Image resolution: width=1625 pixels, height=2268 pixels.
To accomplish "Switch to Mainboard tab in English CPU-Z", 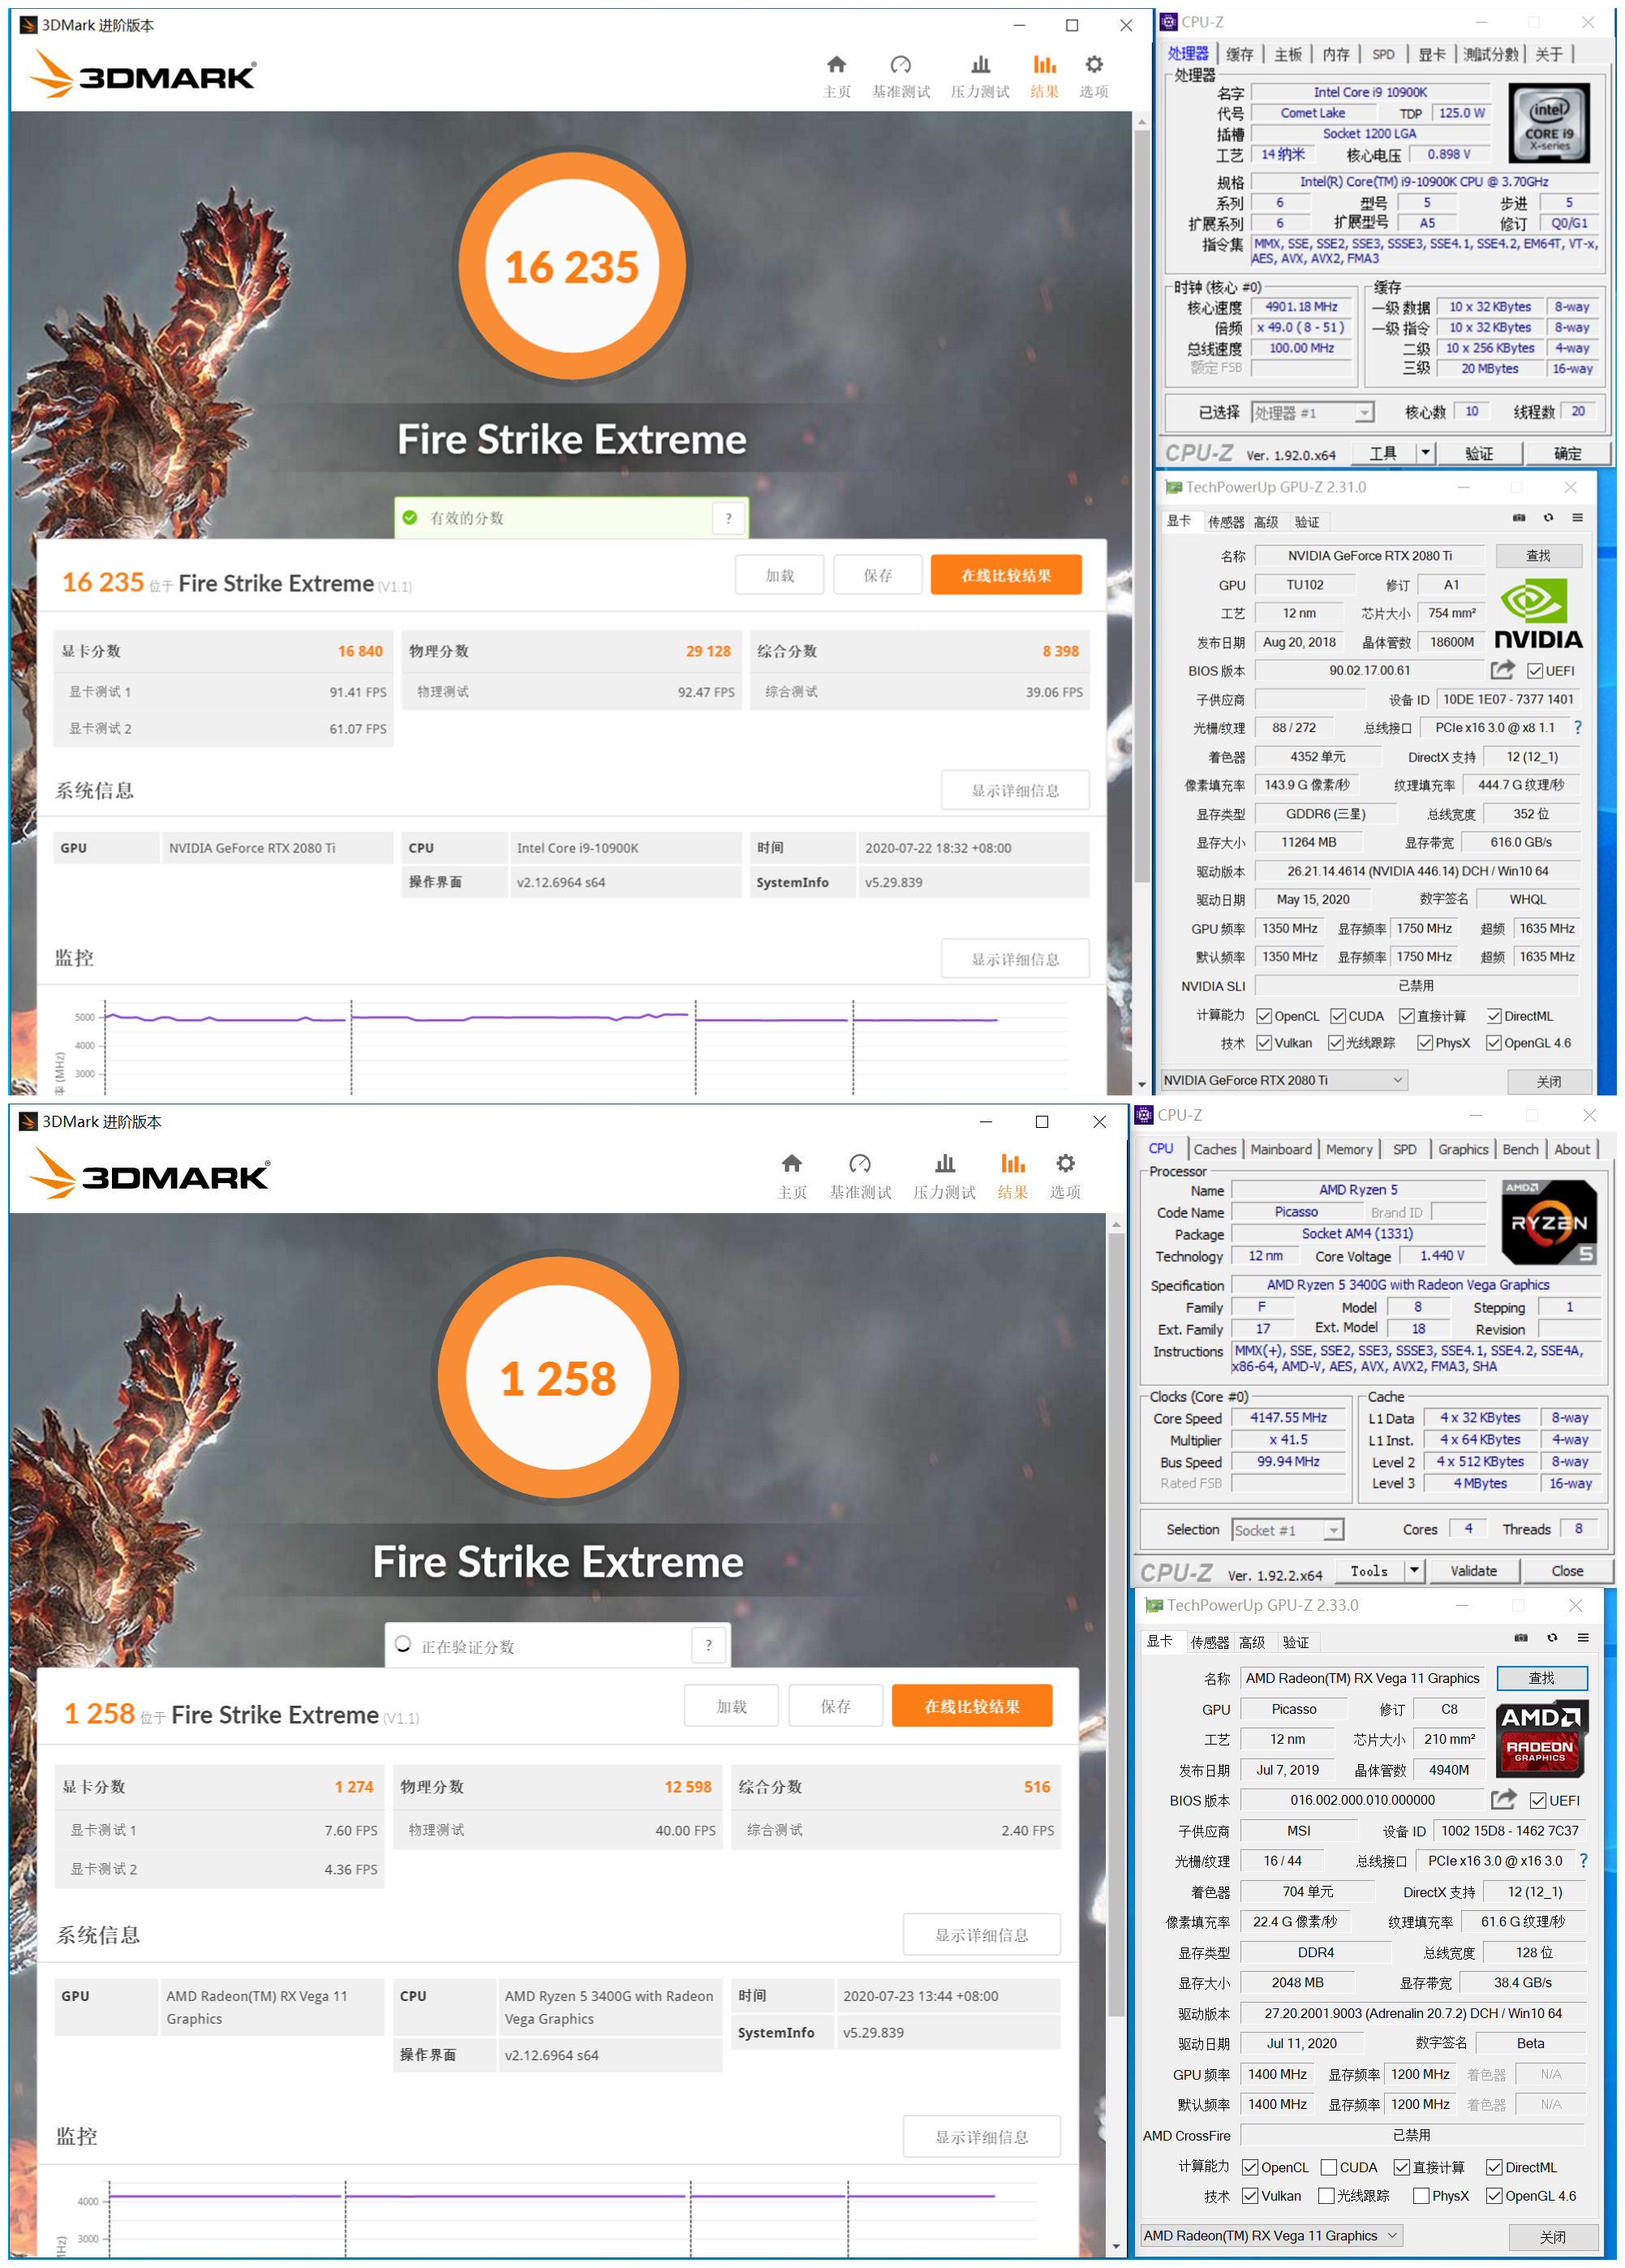I will [x=1280, y=1149].
